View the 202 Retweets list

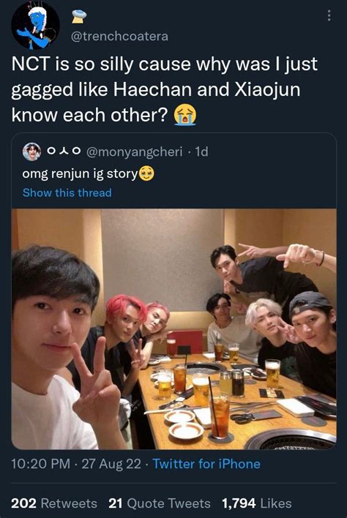pos(54,503)
